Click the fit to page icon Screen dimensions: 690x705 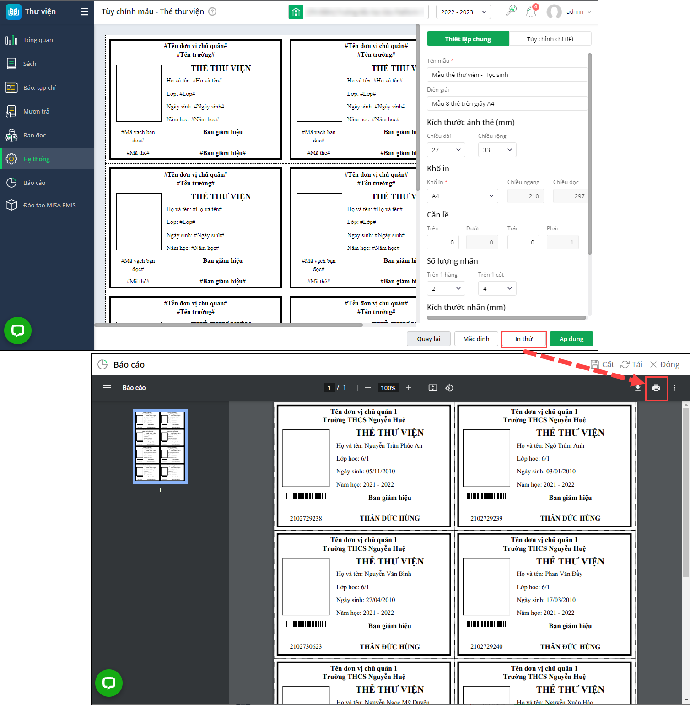433,388
